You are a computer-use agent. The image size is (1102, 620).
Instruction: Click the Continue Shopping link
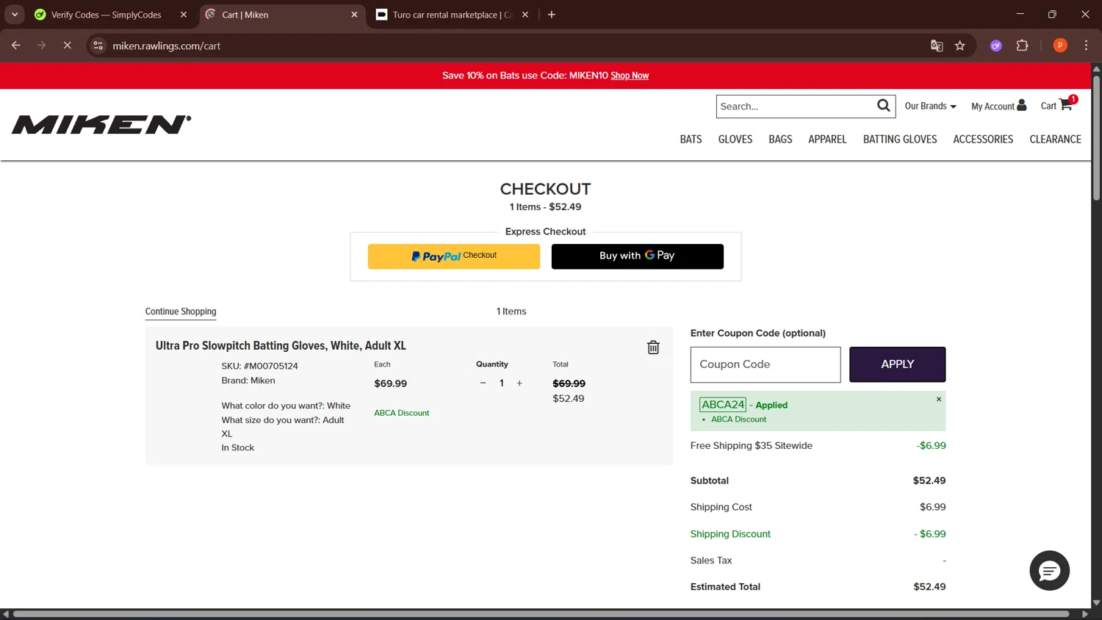point(181,311)
